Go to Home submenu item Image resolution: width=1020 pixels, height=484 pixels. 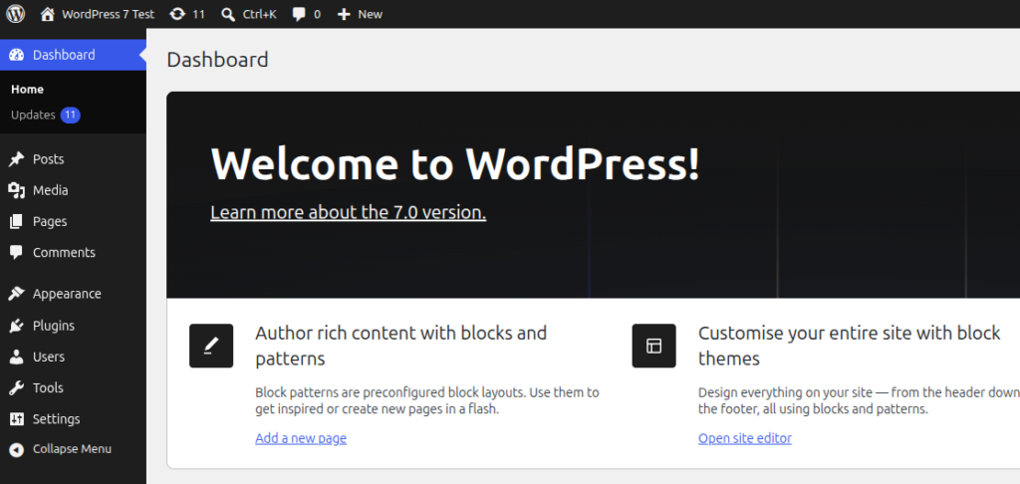(27, 89)
